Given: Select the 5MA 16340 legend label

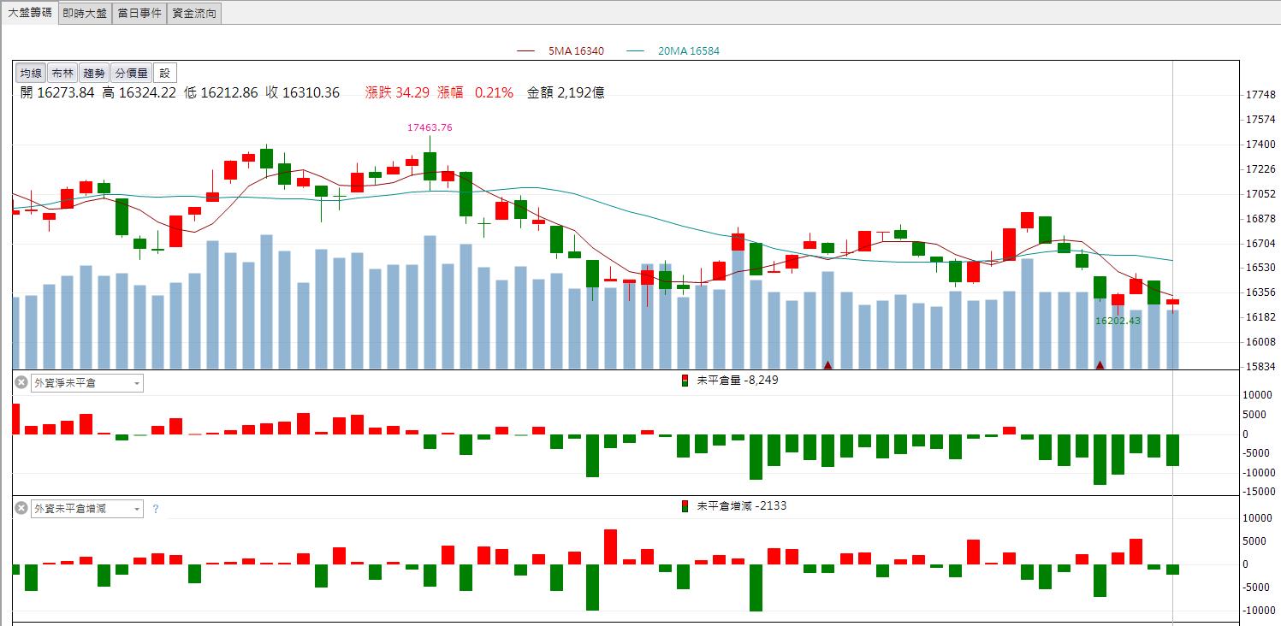Looking at the screenshot, I should coord(576,51).
